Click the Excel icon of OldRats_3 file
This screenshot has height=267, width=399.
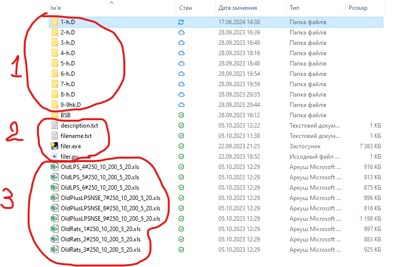pos(55,249)
